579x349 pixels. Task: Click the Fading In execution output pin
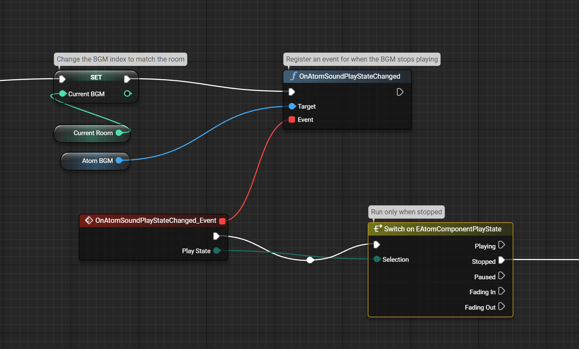point(501,291)
